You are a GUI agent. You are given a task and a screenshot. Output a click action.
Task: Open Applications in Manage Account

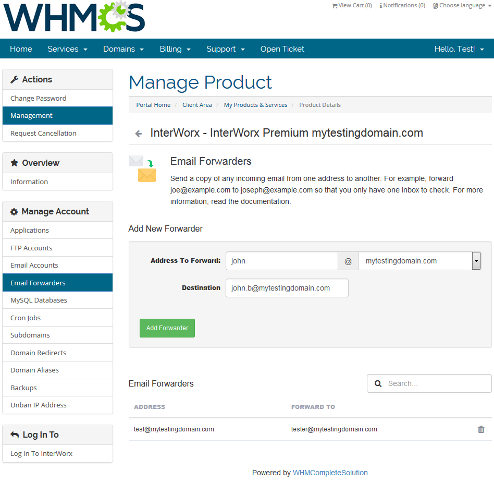(57, 230)
